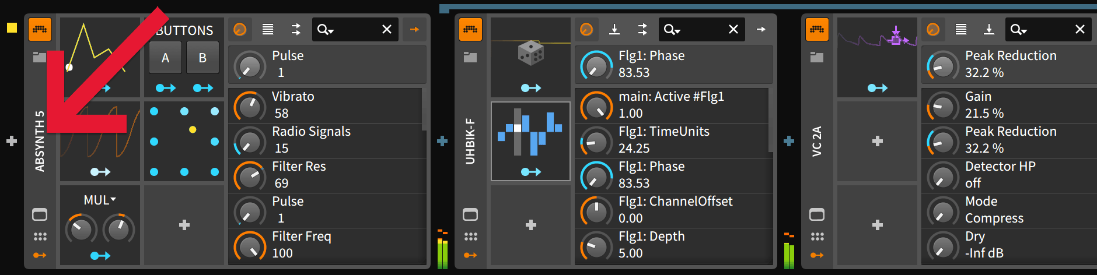Click the routing arrow under button B
This screenshot has width=1097, height=275.
(203, 88)
